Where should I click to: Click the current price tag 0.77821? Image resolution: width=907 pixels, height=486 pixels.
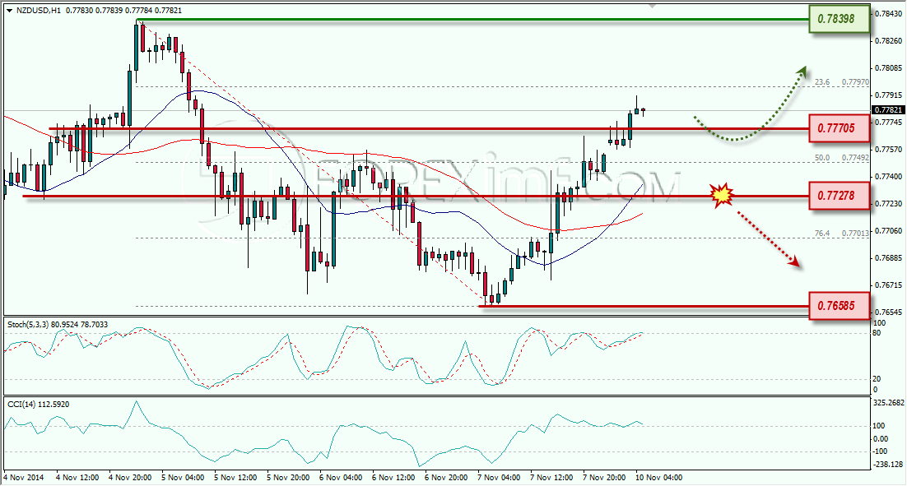[889, 110]
